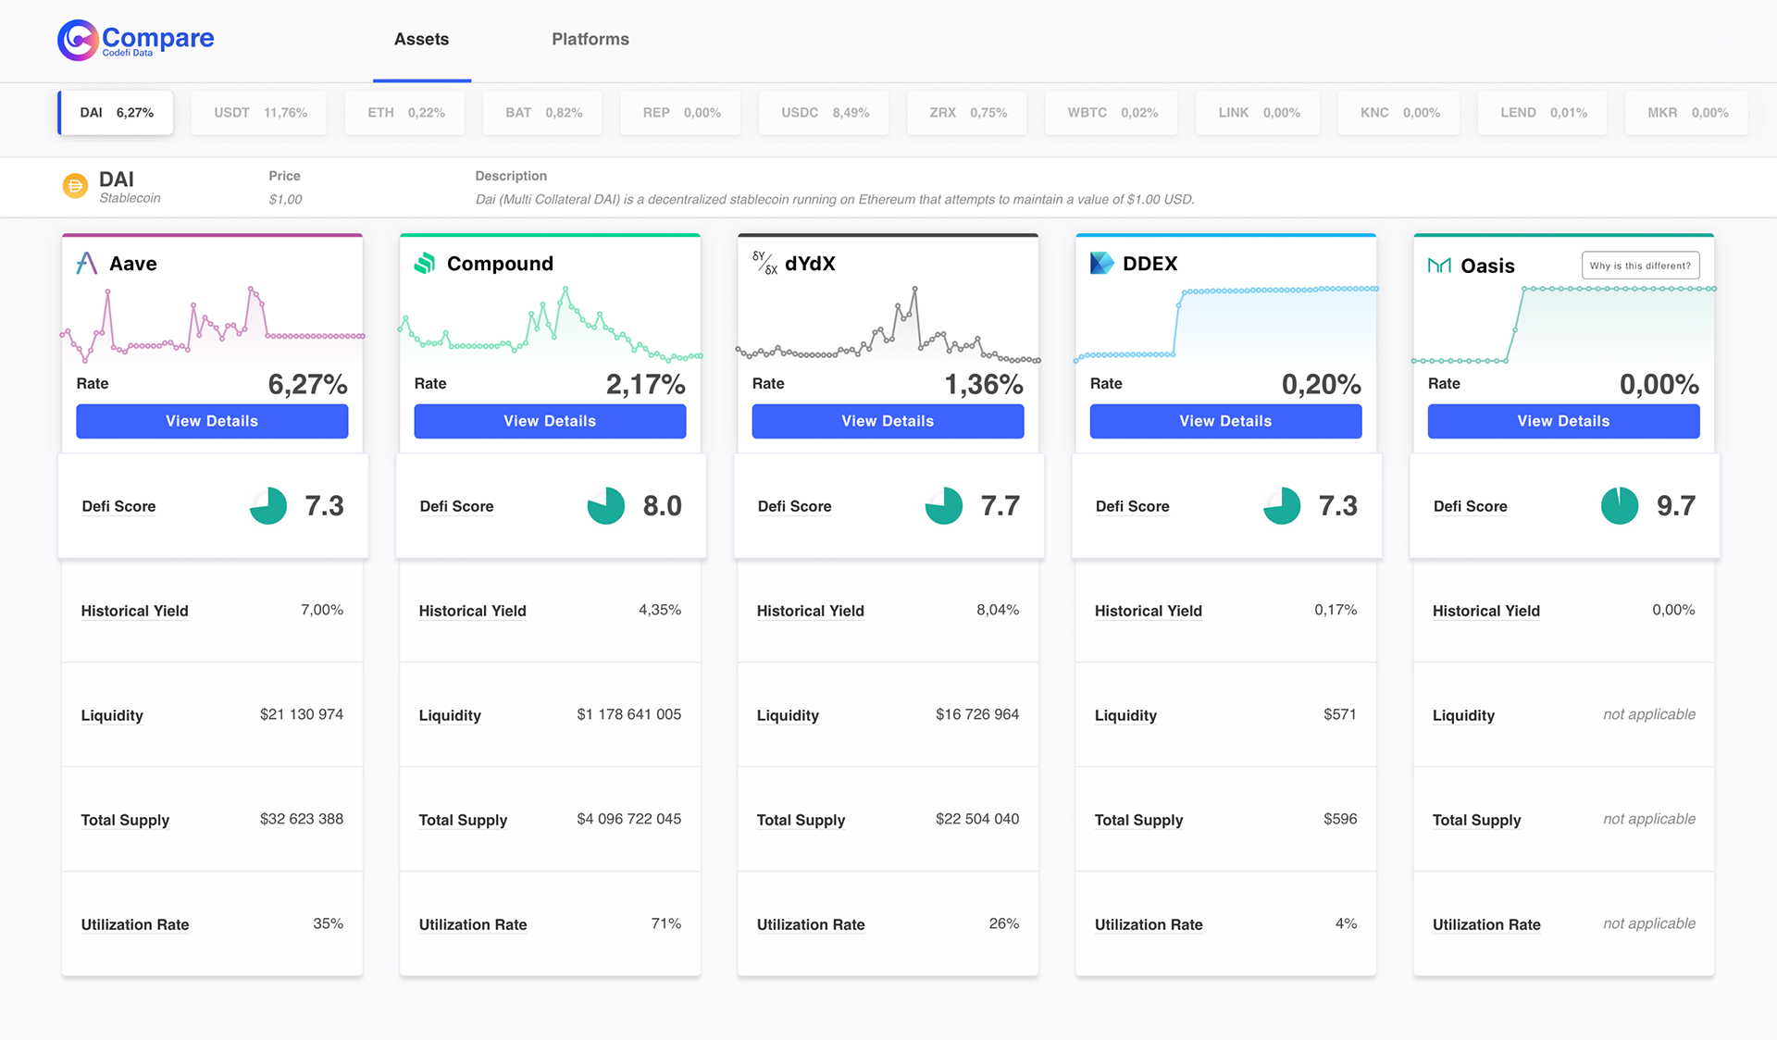Select the USDT asset chip
Image resolution: width=1777 pixels, height=1040 pixels.
tap(259, 113)
